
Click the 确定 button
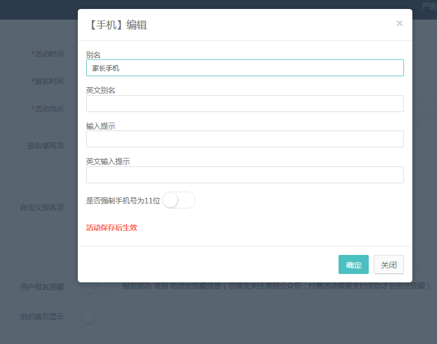[354, 264]
